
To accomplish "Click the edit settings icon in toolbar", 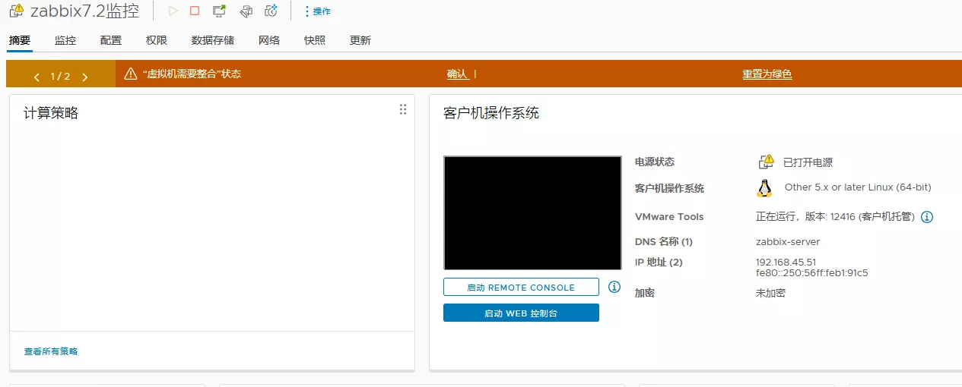I will click(246, 11).
